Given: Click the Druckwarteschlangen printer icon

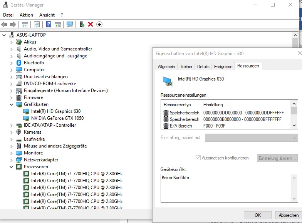Looking at the screenshot, I should tap(19, 77).
